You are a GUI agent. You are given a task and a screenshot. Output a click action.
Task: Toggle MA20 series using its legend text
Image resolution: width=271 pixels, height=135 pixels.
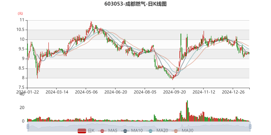[x=162, y=131]
